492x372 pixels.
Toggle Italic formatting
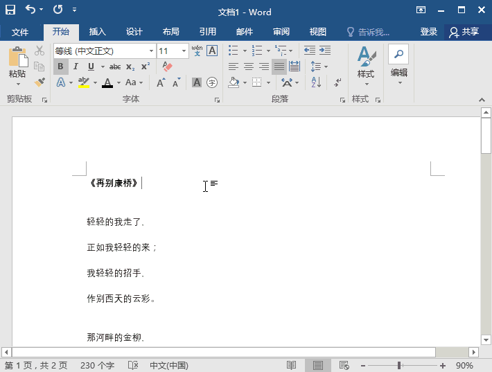click(x=76, y=67)
